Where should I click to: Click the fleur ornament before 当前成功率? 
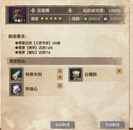[70, 11]
